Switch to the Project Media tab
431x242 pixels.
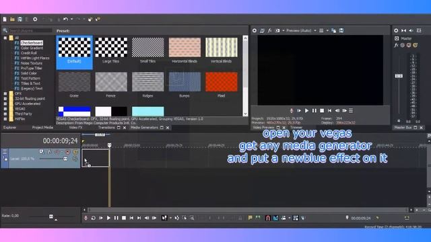pyautogui.click(x=42, y=128)
